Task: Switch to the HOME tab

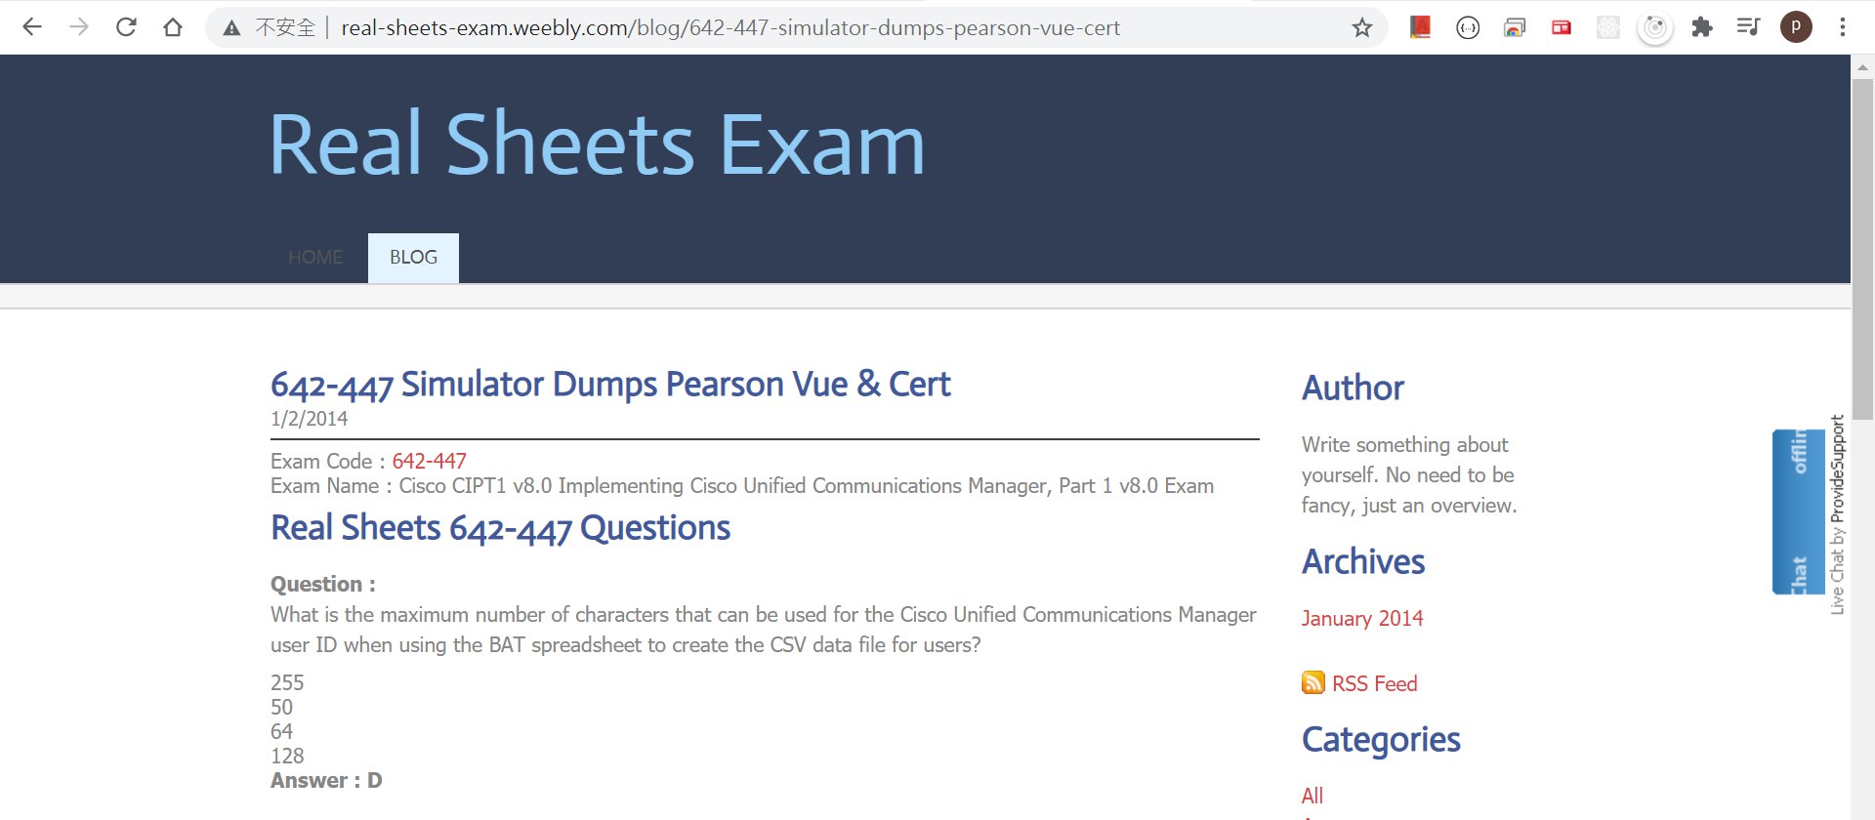Action: (x=315, y=258)
